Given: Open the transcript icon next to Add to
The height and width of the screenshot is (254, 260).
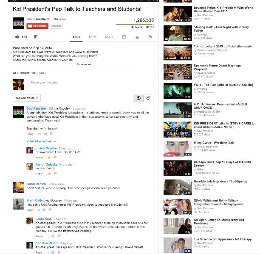Looking at the screenshot, I should (124, 37).
